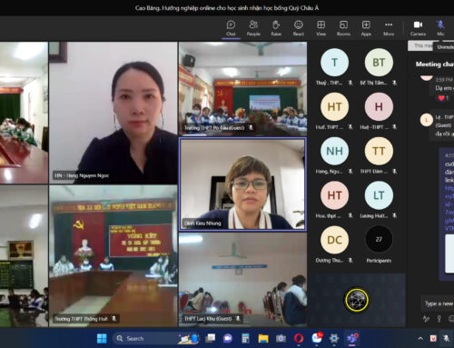Unmute the Mic in the toolbar
The image size is (454, 348).
[x=440, y=28]
